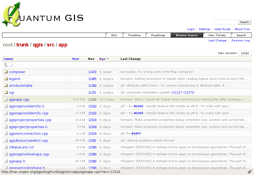The image size is (254, 175).
Task: Click the ogr folder icon
Action: (6, 92)
